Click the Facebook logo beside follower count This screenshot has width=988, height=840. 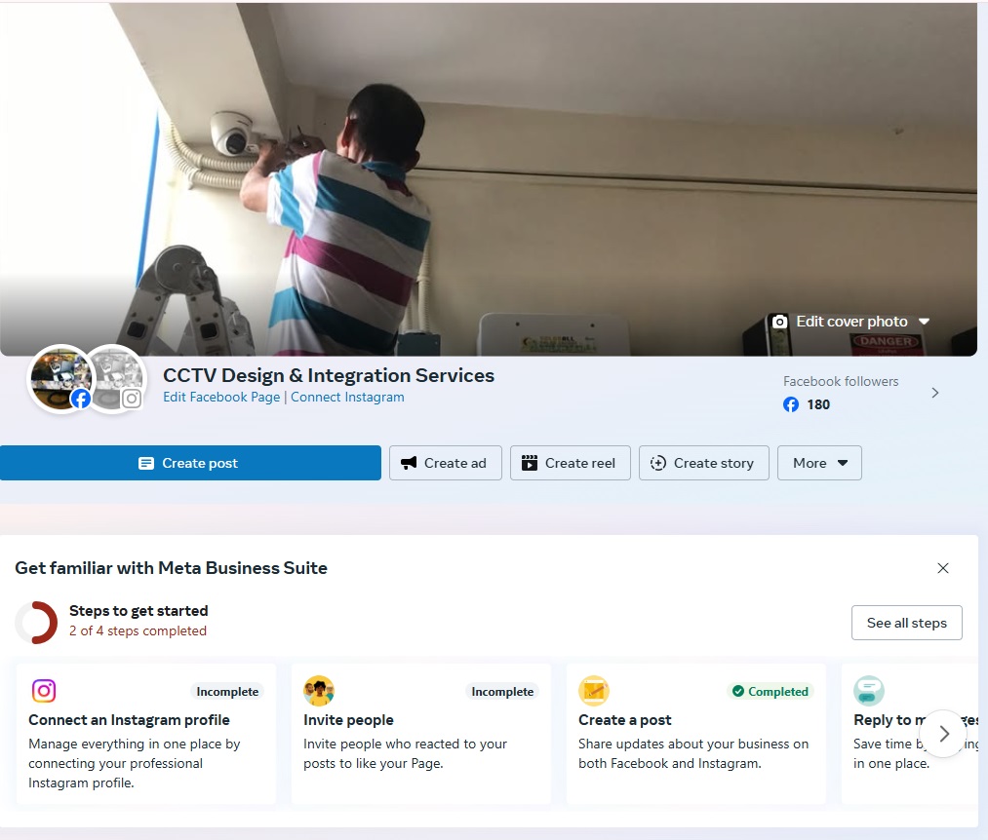click(x=791, y=404)
